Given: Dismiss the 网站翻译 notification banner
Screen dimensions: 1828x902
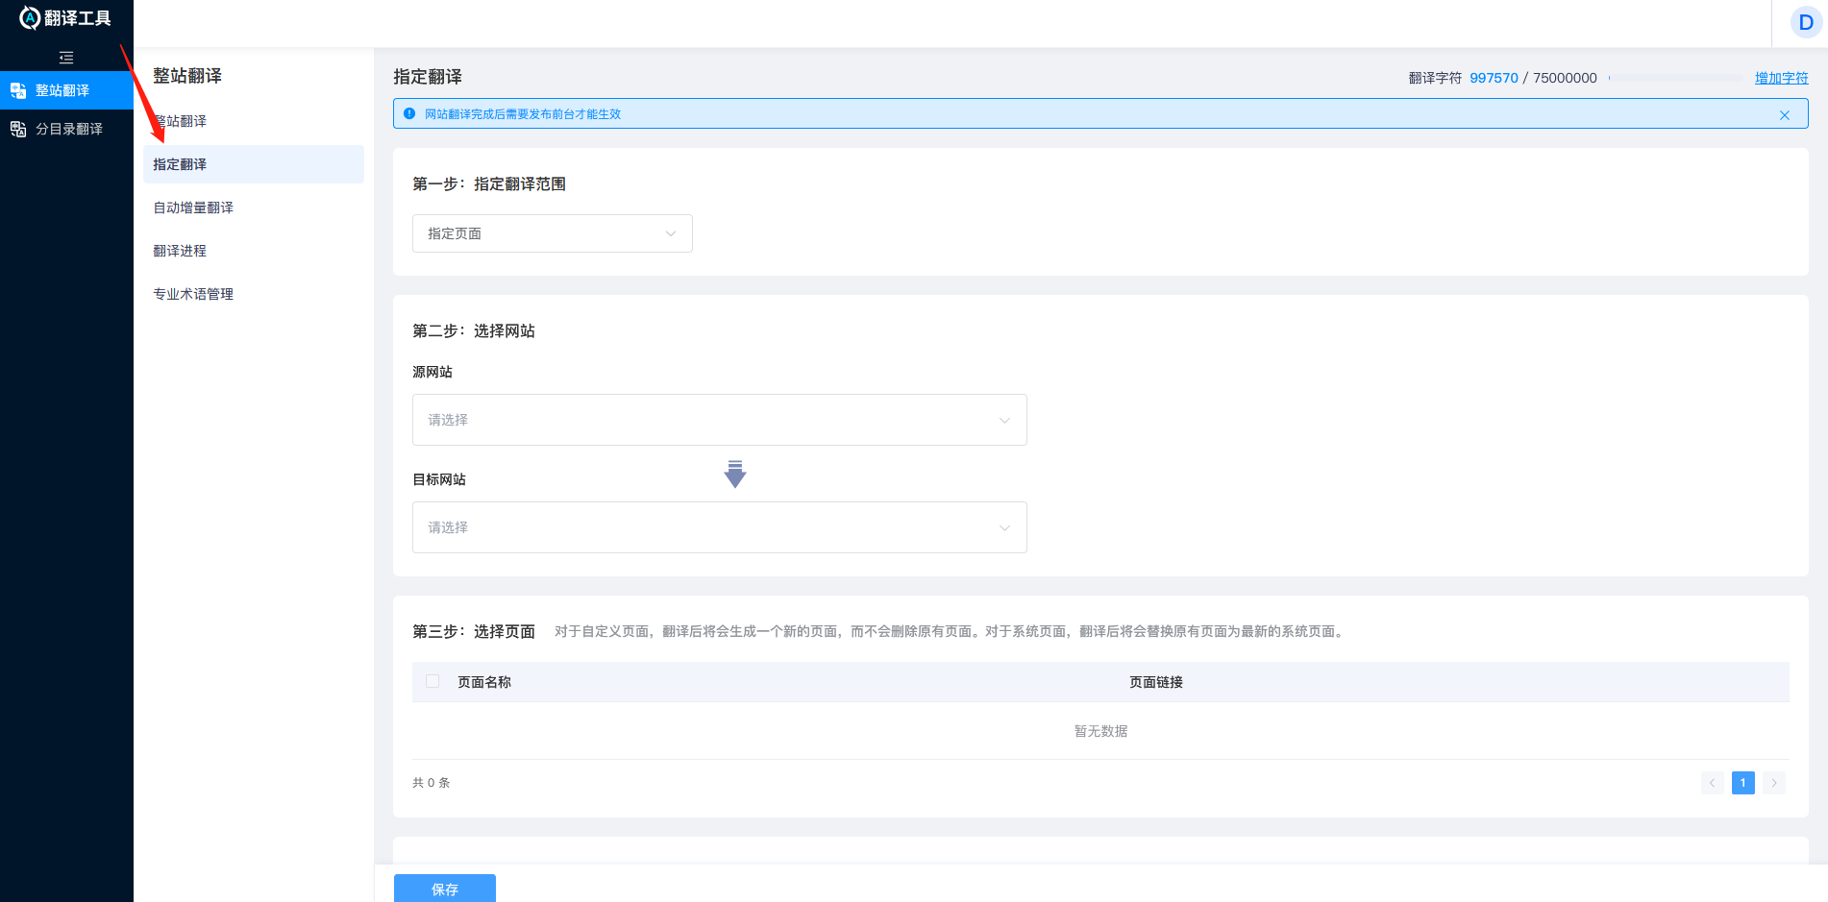Looking at the screenshot, I should pyautogui.click(x=1785, y=114).
